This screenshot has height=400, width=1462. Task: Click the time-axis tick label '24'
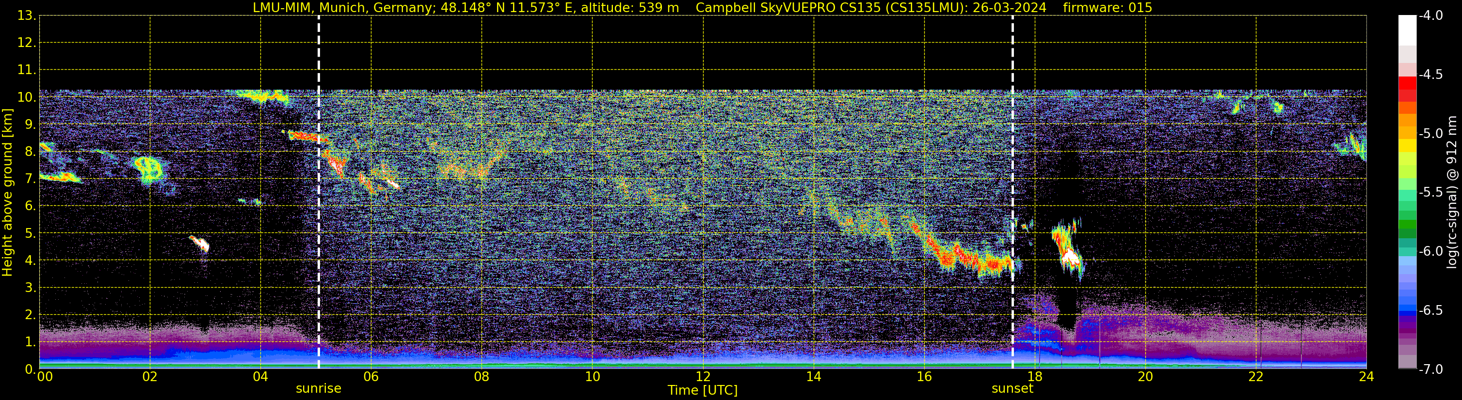(1366, 377)
